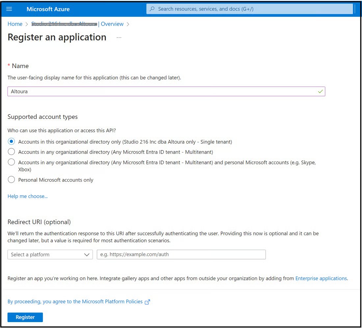Select Multitenant Entra ID tenant accounts option
The height and width of the screenshot is (328, 362).
pos(11,152)
